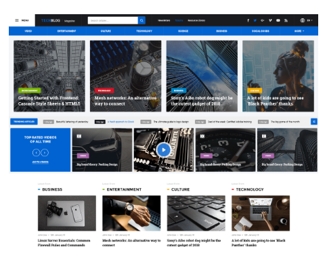Click inside the search articles field

[113, 20]
